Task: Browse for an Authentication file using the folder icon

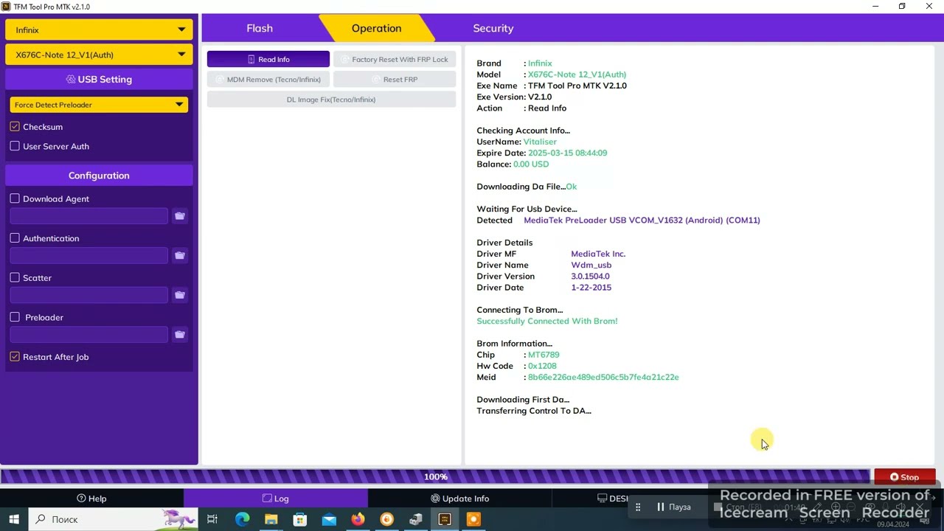Action: point(179,255)
